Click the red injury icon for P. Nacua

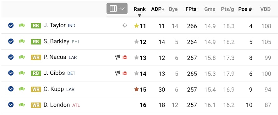coord(125,57)
